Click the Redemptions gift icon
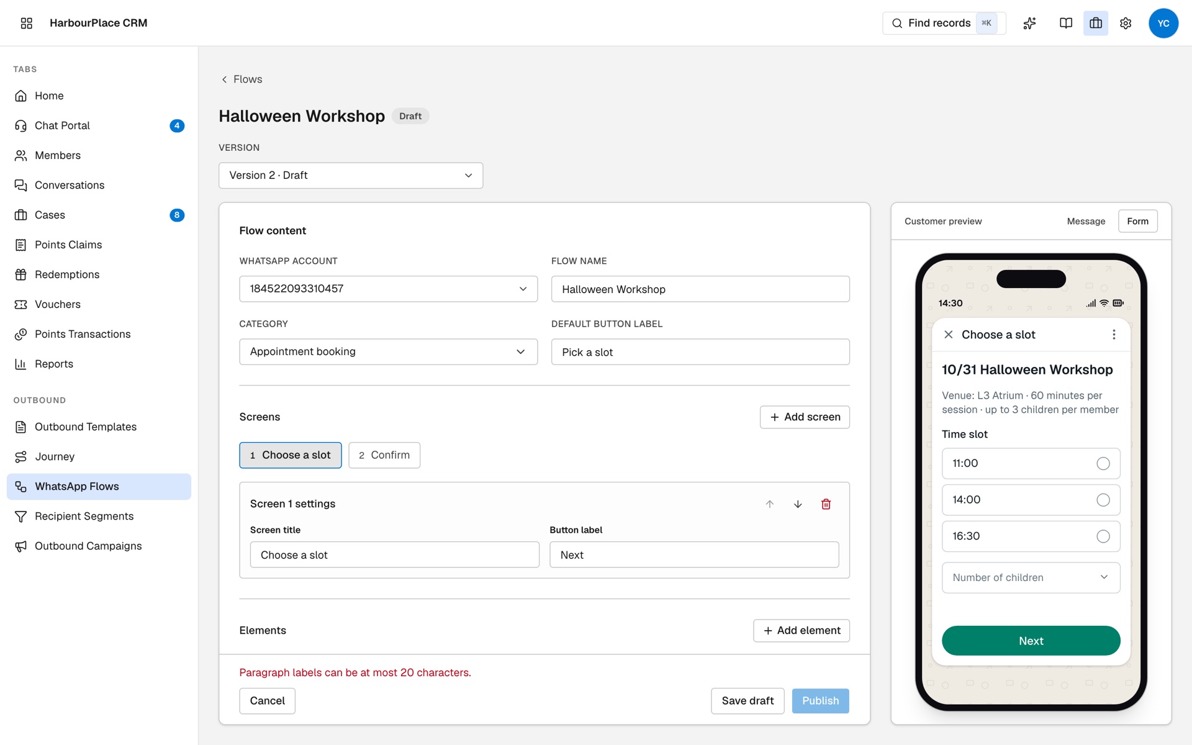The width and height of the screenshot is (1192, 745). (x=21, y=274)
